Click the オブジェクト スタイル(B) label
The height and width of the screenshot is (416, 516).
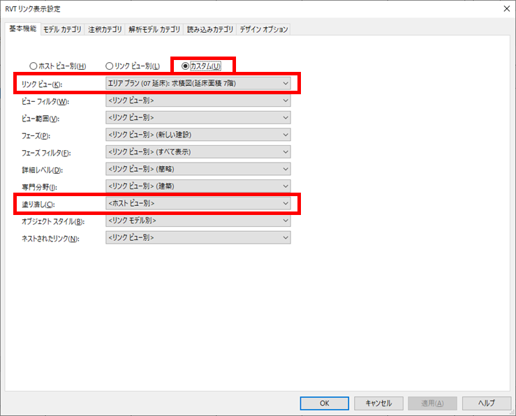click(x=53, y=222)
